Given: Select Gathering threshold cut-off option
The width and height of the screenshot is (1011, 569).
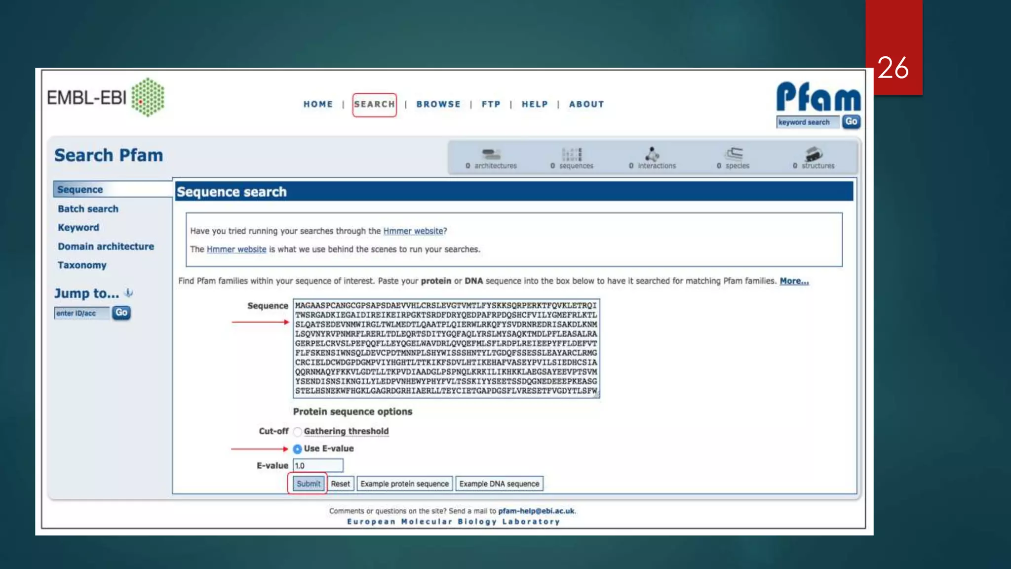Looking at the screenshot, I should click(297, 432).
